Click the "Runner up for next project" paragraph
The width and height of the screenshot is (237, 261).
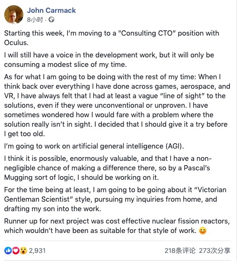[x=117, y=226]
